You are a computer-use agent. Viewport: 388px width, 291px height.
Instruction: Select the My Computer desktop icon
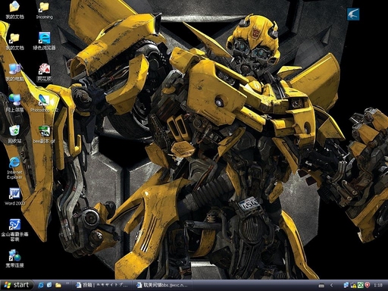point(14,72)
